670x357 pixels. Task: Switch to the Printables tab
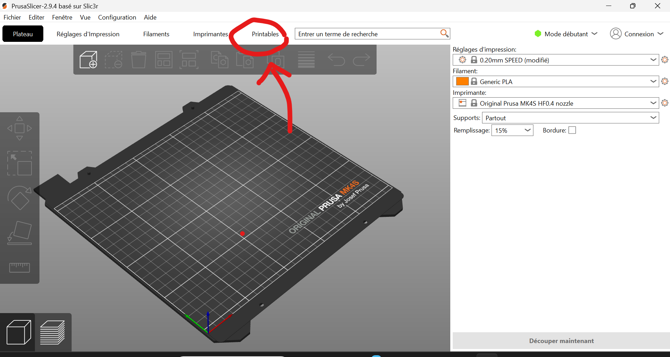coord(265,34)
